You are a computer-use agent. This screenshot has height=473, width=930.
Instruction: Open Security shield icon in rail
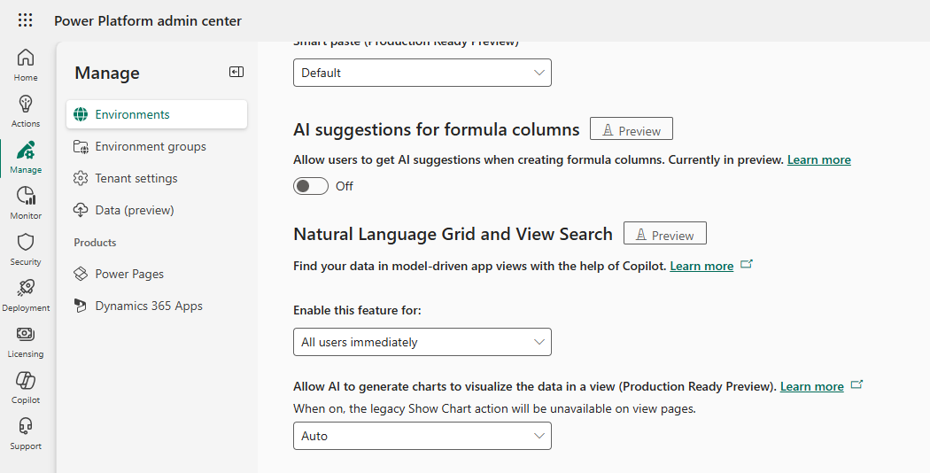click(26, 249)
